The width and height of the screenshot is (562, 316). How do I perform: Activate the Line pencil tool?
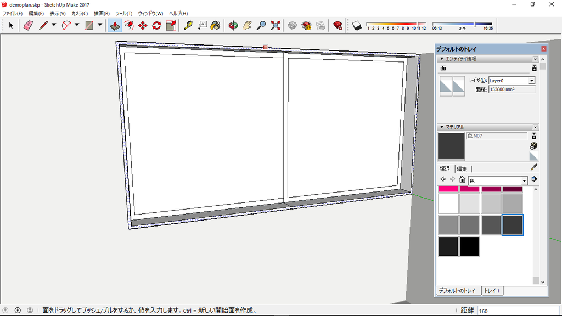[x=43, y=25]
